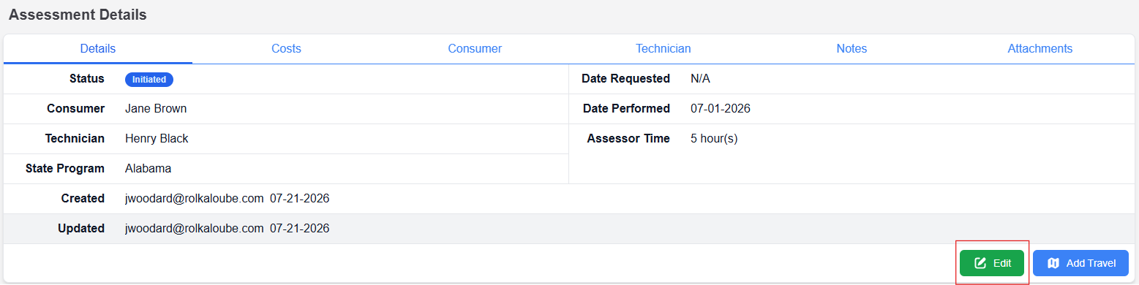The width and height of the screenshot is (1139, 285).
Task: Click the Date Performed label
Action: coord(626,109)
